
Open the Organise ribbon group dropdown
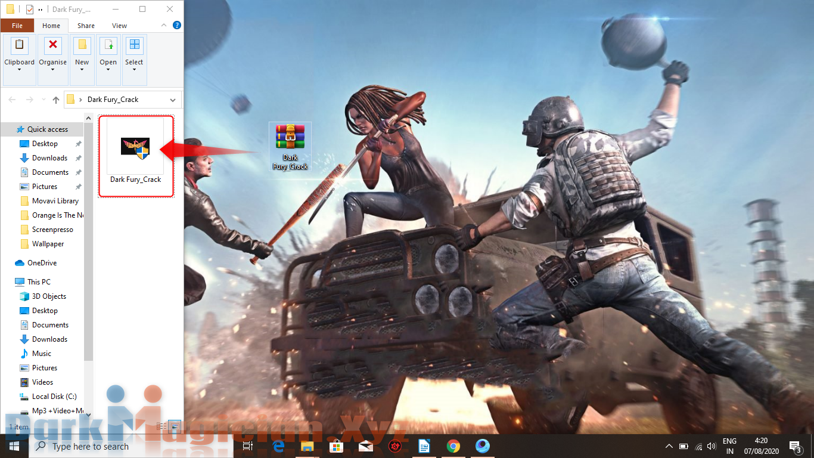[53, 60]
